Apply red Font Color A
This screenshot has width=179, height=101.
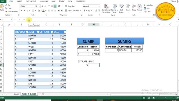click(x=44, y=11)
